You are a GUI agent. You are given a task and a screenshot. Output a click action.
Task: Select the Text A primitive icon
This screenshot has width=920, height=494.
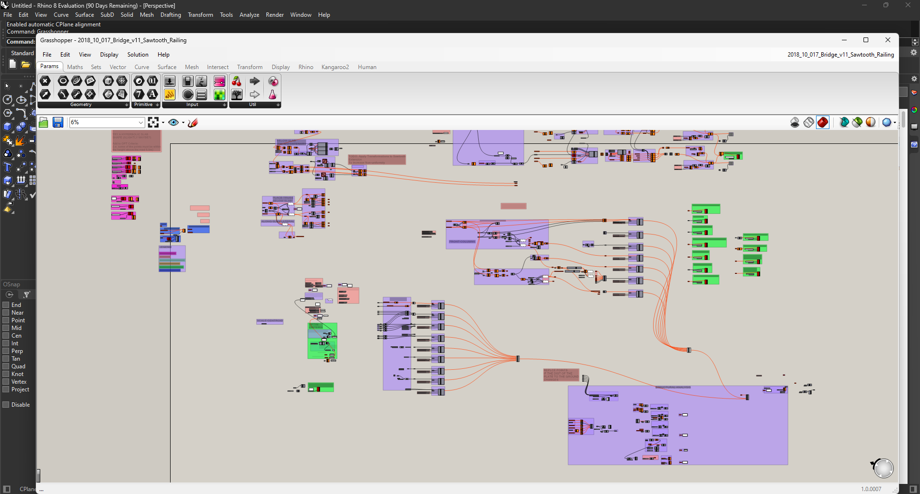pyautogui.click(x=152, y=94)
